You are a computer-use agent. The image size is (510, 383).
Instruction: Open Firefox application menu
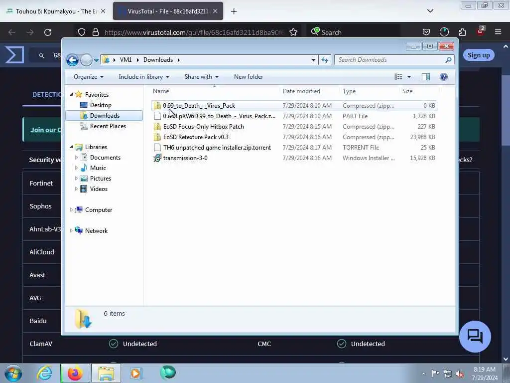click(498, 32)
